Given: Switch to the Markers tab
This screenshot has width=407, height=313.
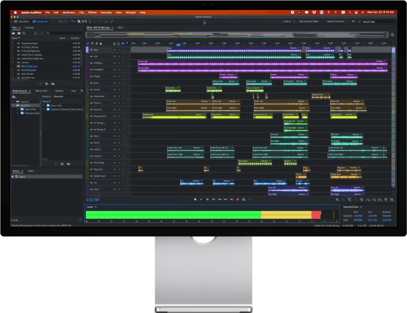Looking at the screenshot, I should [x=59, y=91].
